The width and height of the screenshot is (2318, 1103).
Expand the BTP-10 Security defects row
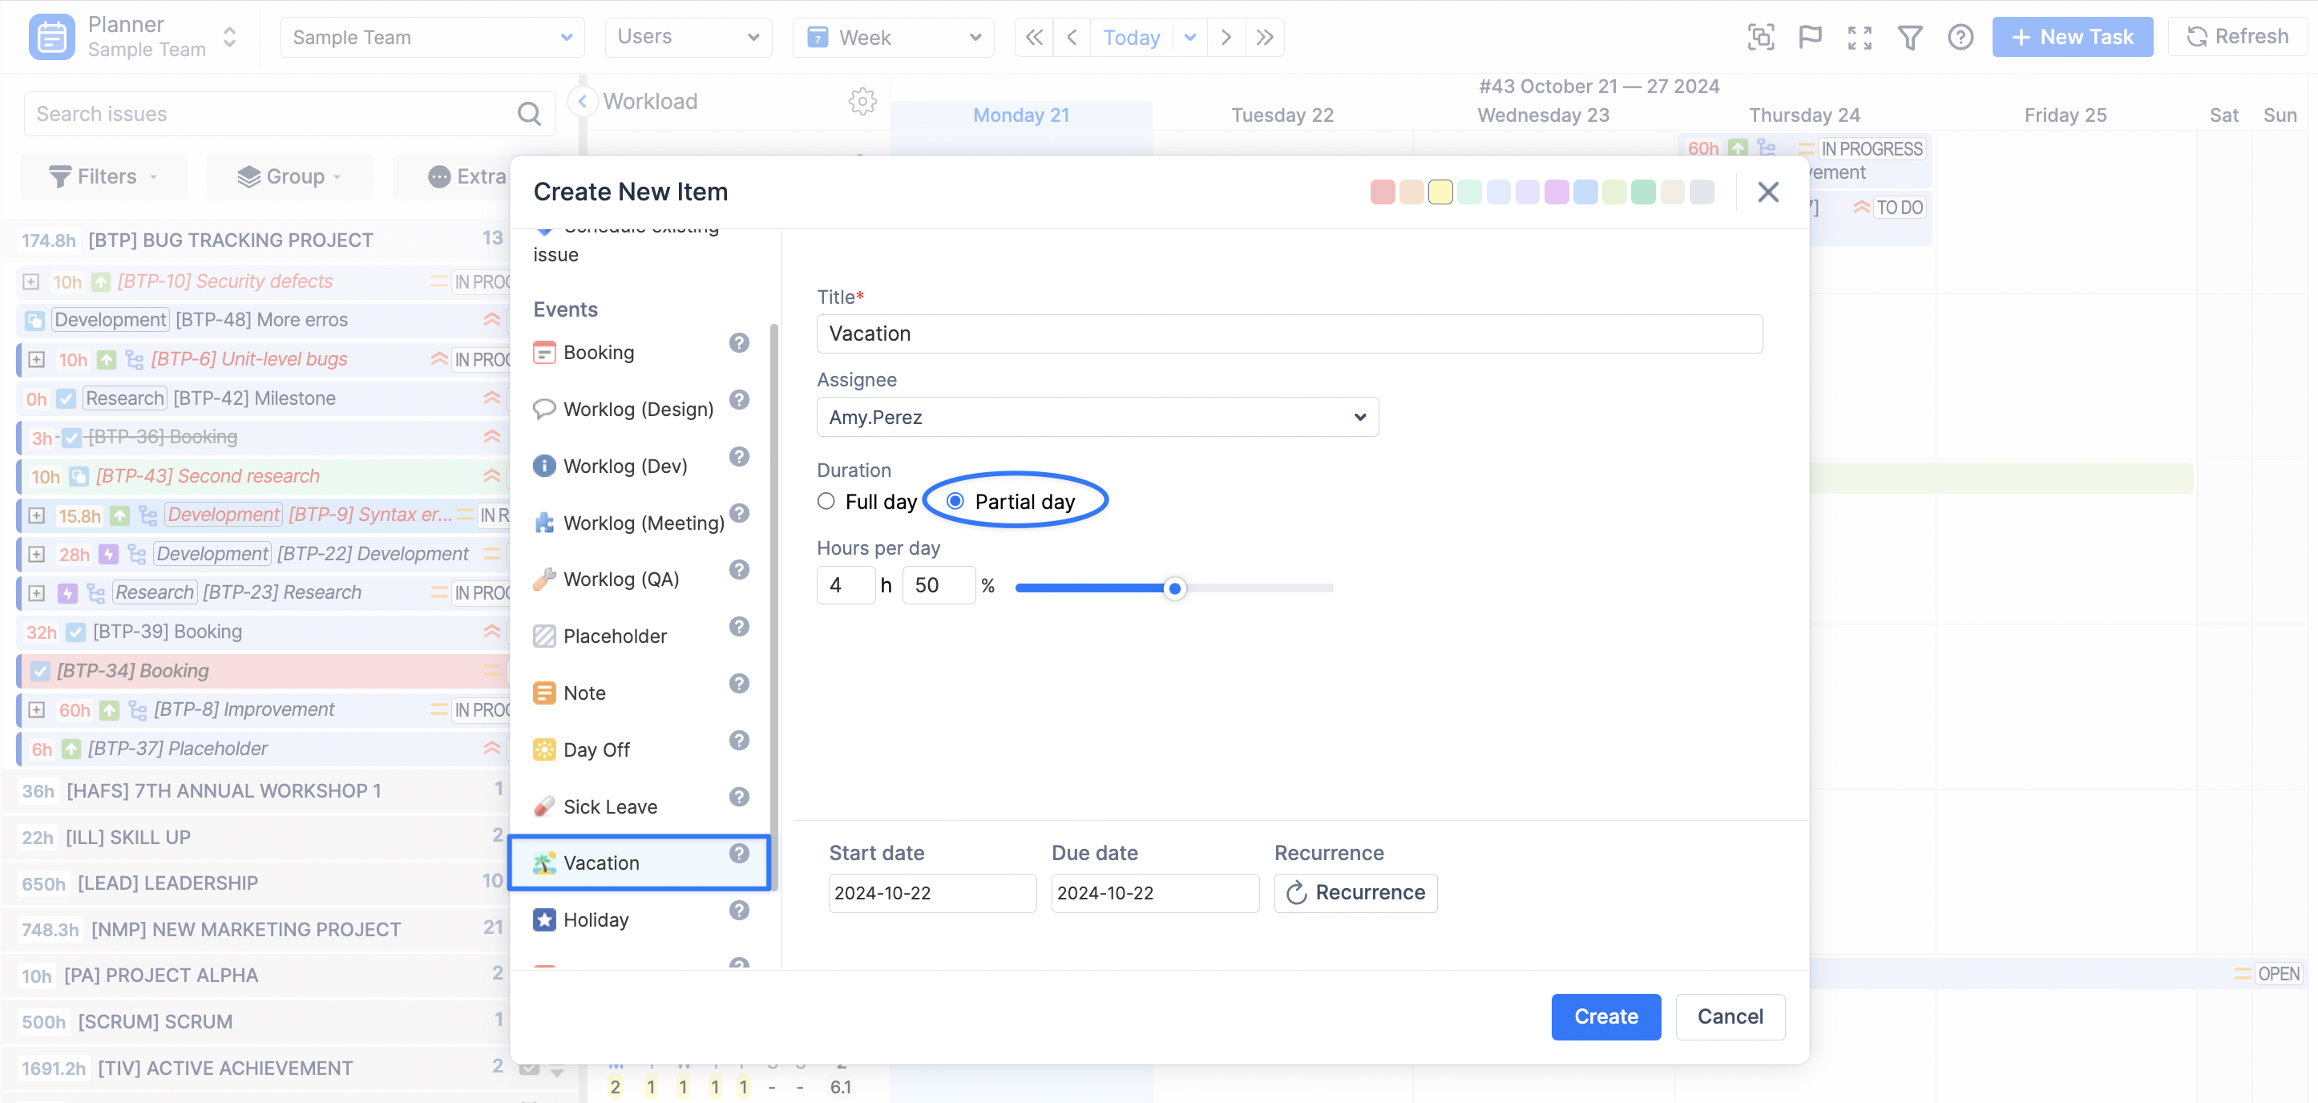click(x=30, y=281)
